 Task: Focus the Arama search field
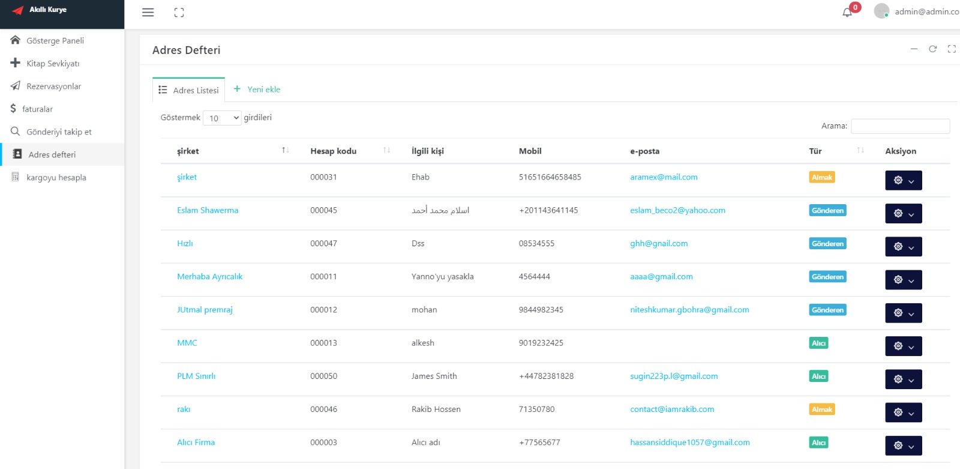click(x=900, y=126)
